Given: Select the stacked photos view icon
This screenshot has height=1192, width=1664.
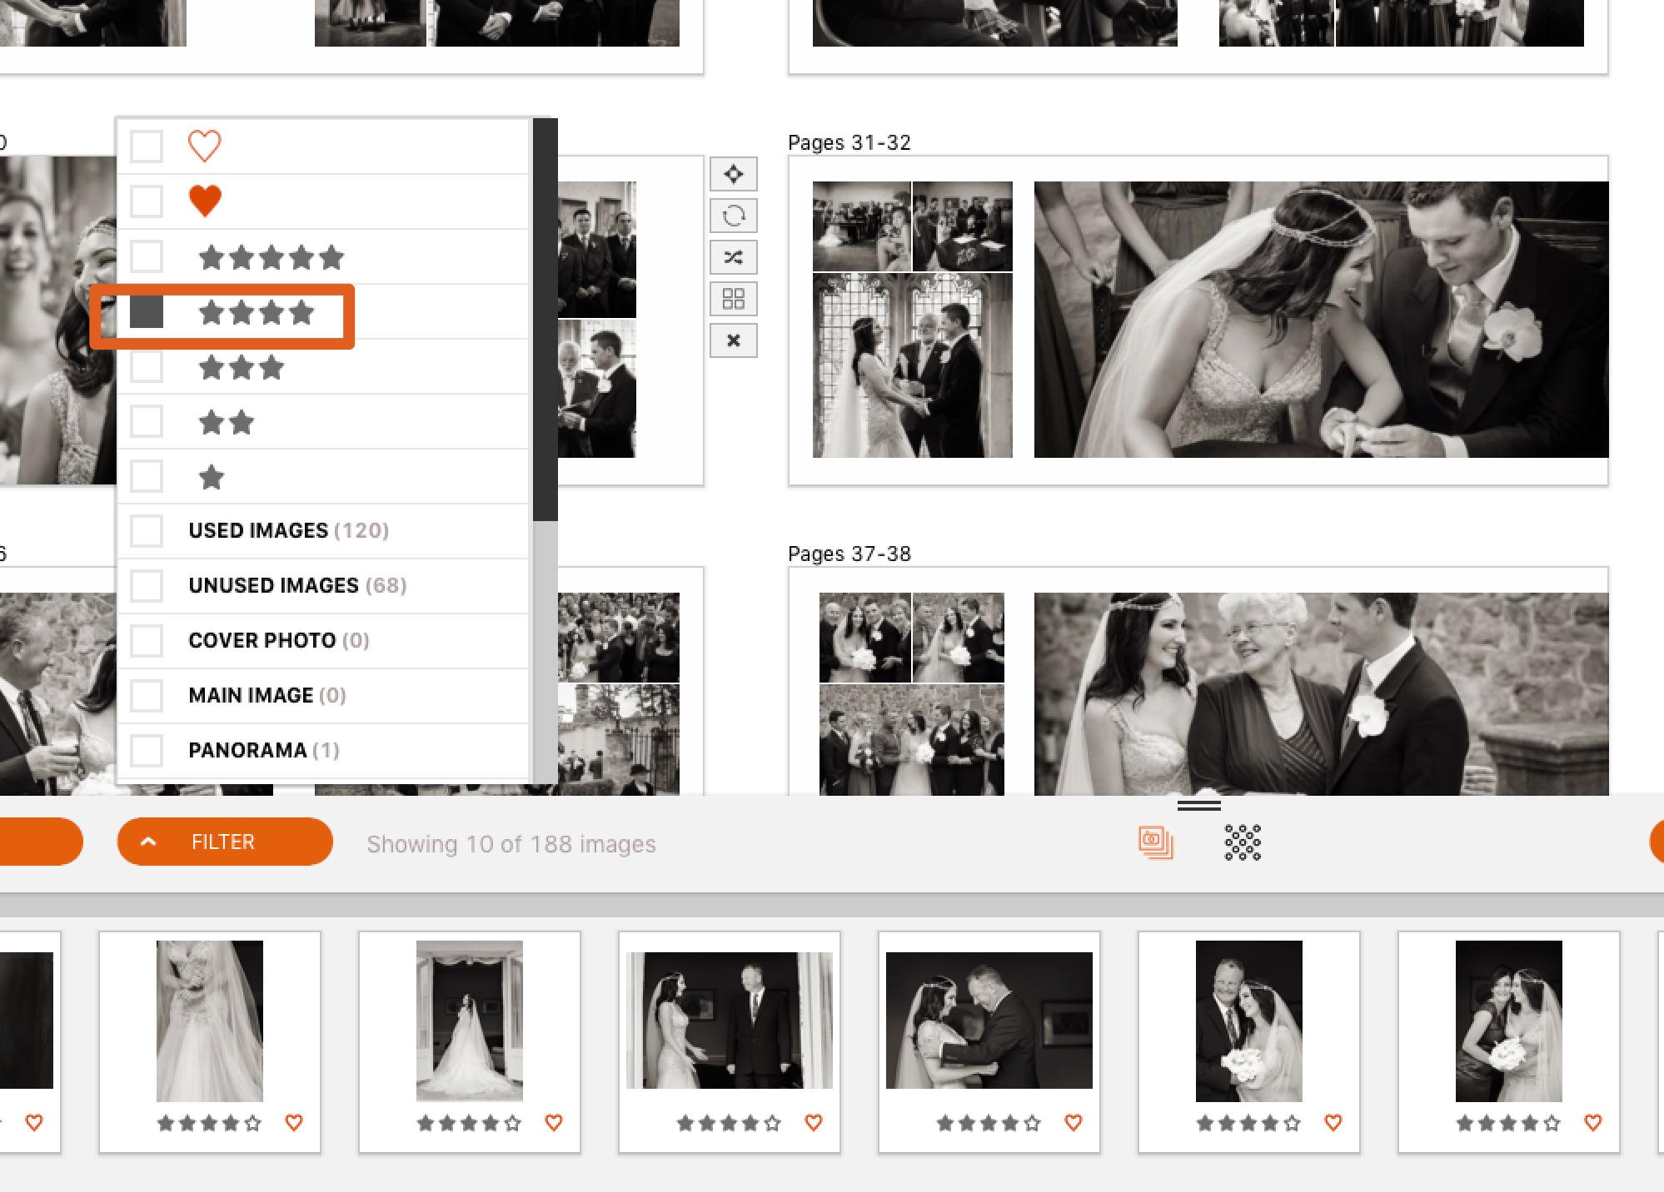Looking at the screenshot, I should tap(1155, 842).
